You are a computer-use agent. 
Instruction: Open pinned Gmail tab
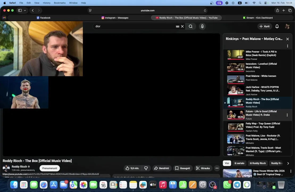[x=4, y=18]
